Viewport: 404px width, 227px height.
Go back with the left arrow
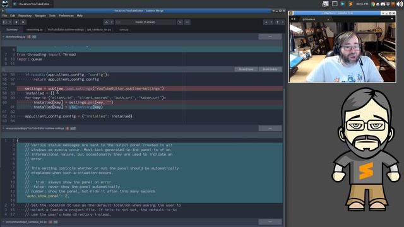coord(16,23)
